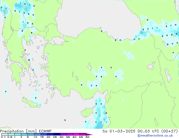Click Lake Urmia on the map's east side
The width and height of the screenshot is (179, 138).
pos(168,75)
